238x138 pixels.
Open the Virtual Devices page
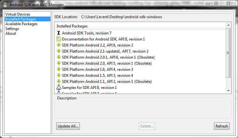pyautogui.click(x=18, y=14)
